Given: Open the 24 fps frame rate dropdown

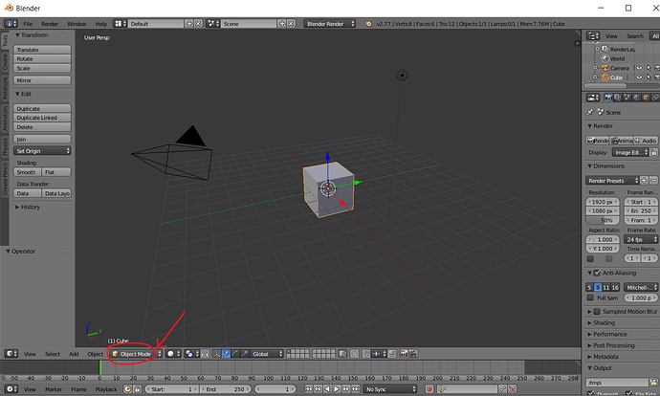Looking at the screenshot, I should (641, 239).
